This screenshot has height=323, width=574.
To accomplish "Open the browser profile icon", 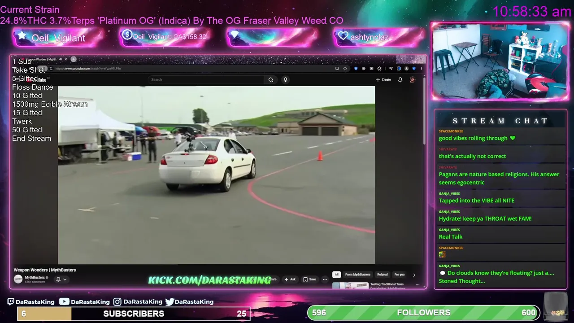I will 406,68.
